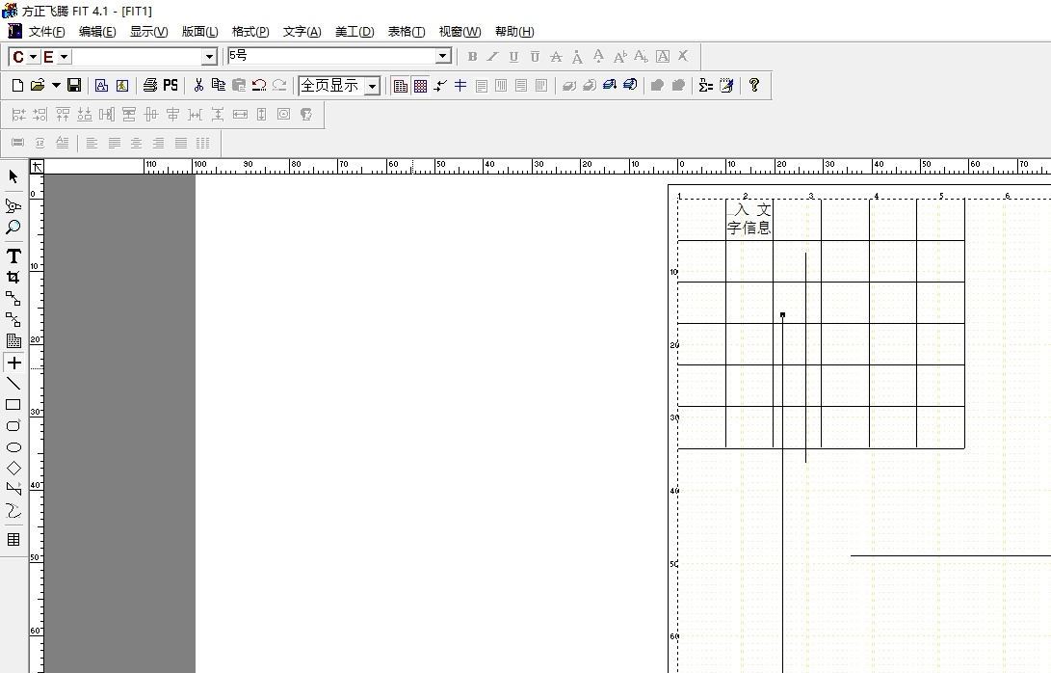Open the 视窗(W) menu
Viewport: 1051px width, 673px height.
pos(460,32)
